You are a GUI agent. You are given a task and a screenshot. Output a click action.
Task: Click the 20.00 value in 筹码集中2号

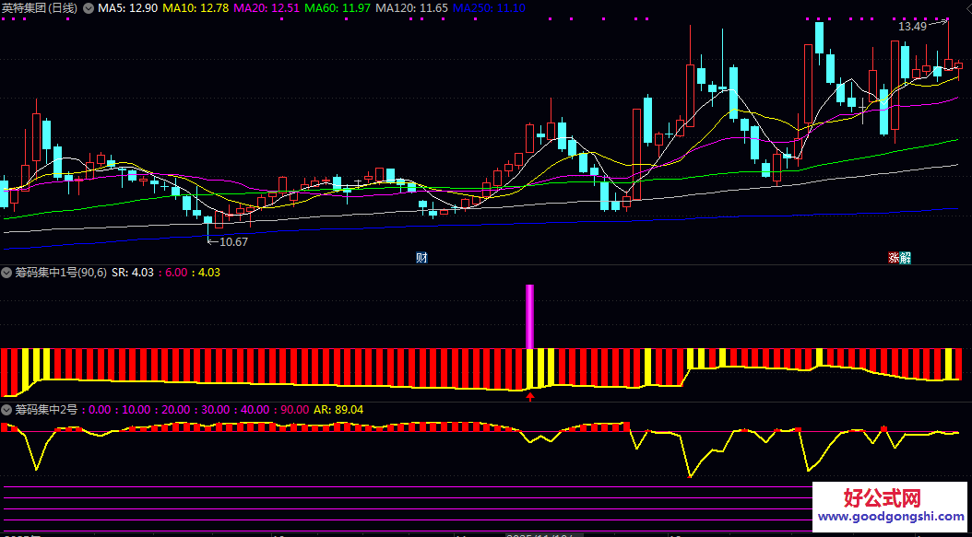175,409
